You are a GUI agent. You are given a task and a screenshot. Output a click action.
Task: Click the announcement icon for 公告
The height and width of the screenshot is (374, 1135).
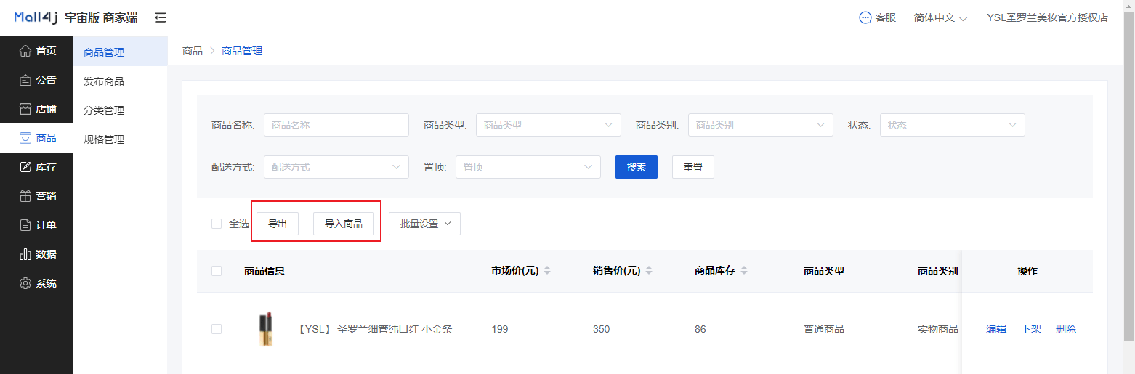[25, 80]
